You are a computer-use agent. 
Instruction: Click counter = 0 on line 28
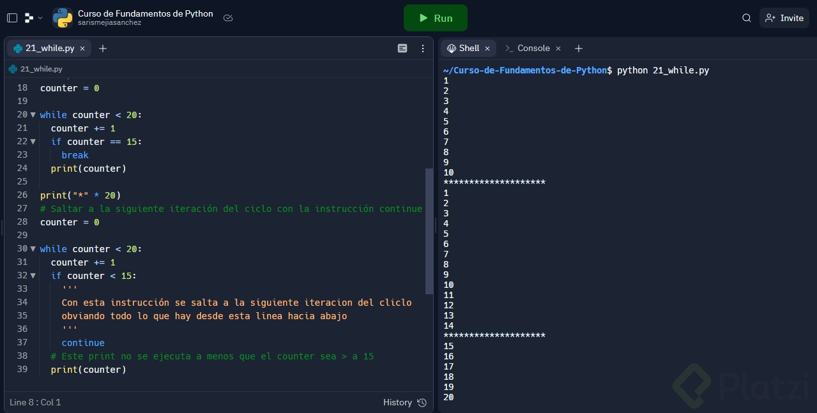(x=70, y=222)
